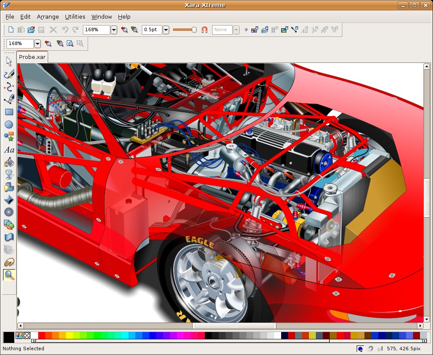Click previous zoom icon in top toolbar
433x355 pixels.
click(x=124, y=29)
